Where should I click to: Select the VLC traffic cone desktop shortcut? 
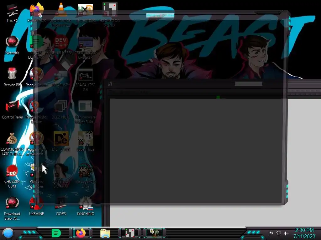61,15
